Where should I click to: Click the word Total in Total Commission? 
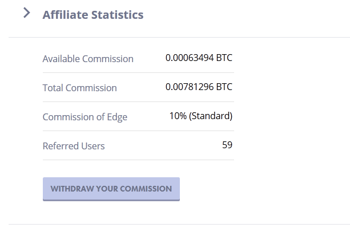(53, 88)
